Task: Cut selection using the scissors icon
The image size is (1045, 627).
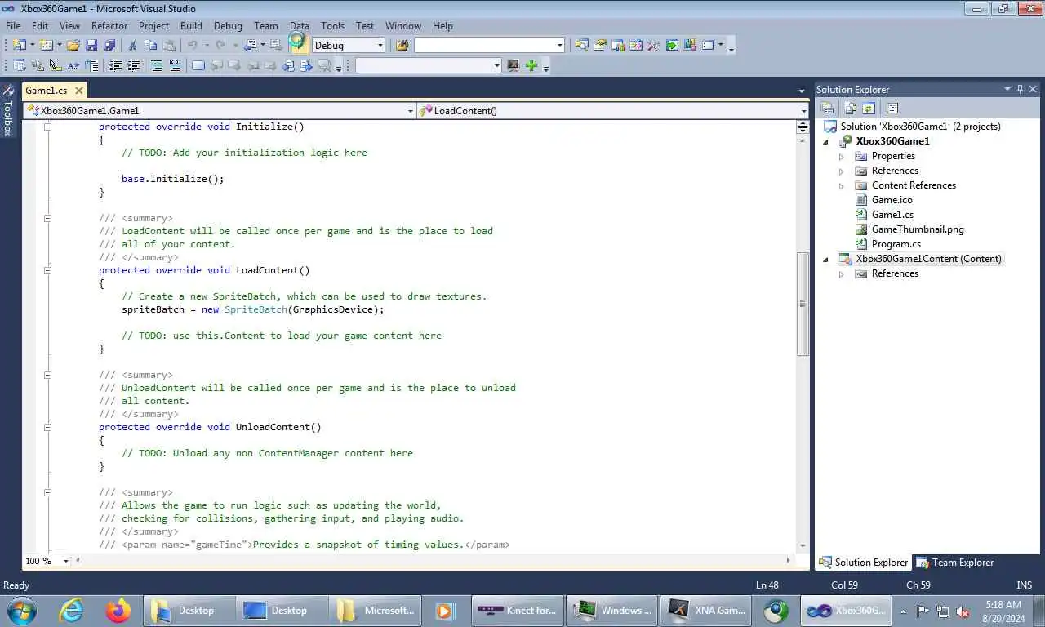Action: 133,45
